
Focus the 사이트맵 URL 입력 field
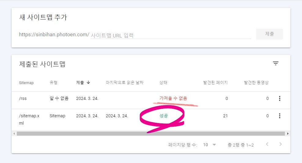(171, 35)
